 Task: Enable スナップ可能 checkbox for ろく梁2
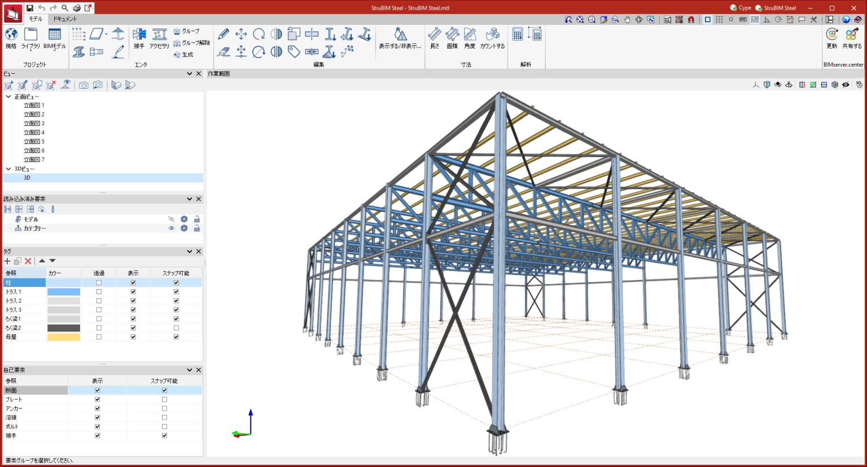[x=176, y=328]
